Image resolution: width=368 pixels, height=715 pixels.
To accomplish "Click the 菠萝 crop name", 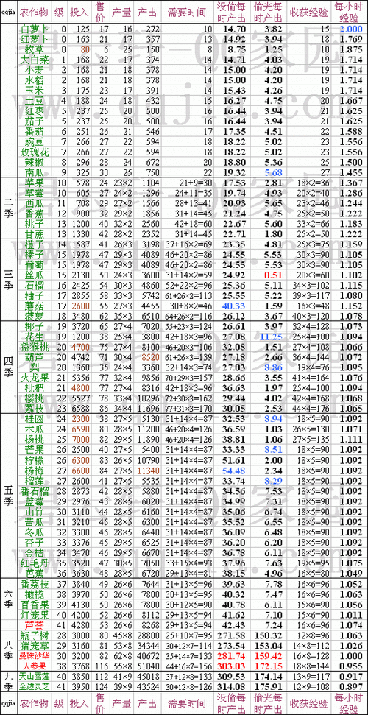I will (x=35, y=316).
